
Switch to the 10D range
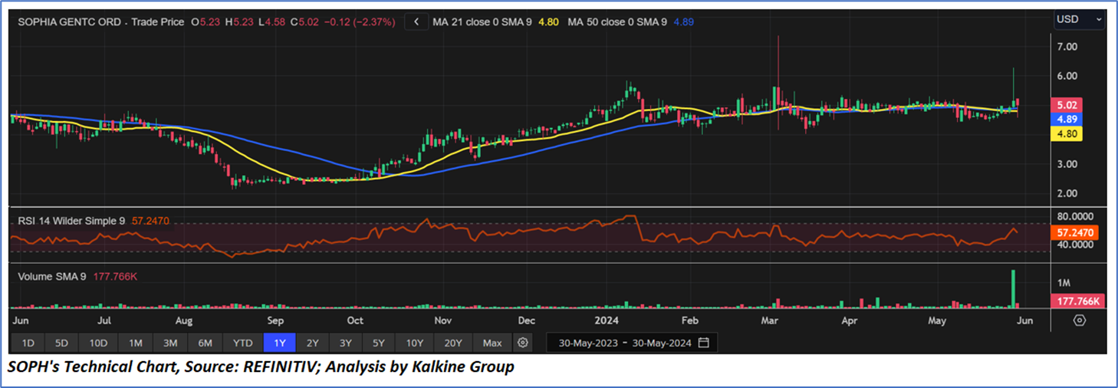click(x=98, y=343)
